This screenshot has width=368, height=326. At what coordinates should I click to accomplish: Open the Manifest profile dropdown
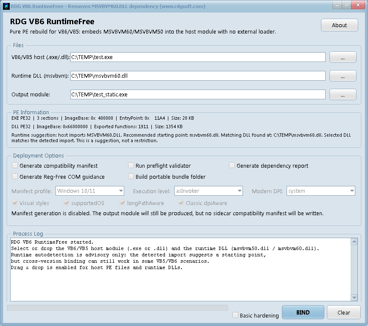tap(89, 191)
